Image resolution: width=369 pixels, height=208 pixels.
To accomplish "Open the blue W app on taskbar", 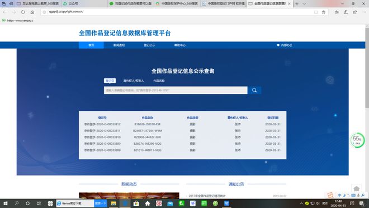I will pos(226,204).
